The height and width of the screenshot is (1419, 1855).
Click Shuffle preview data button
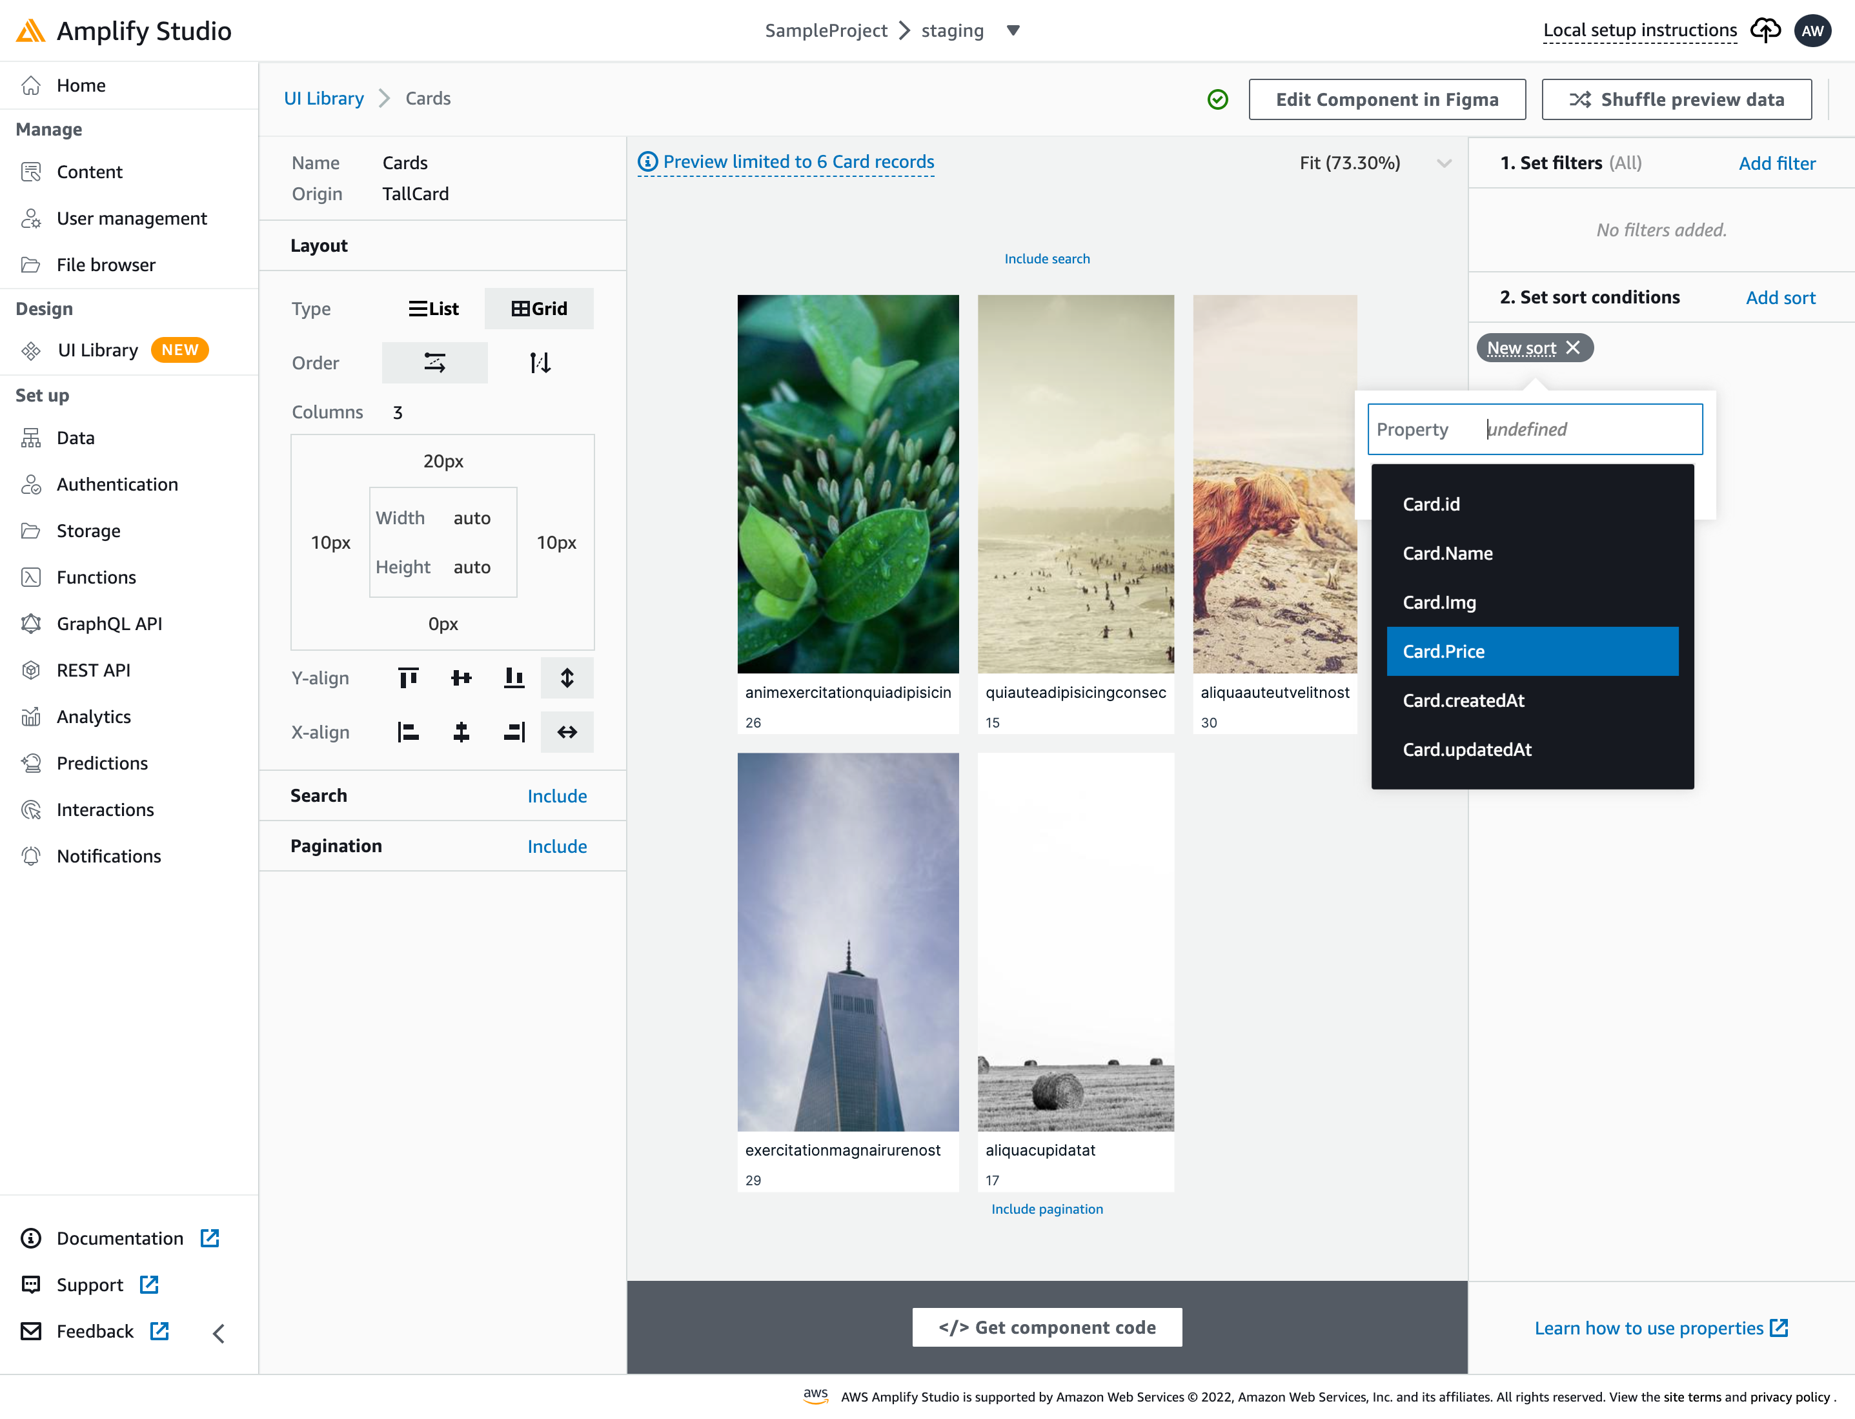tap(1676, 99)
